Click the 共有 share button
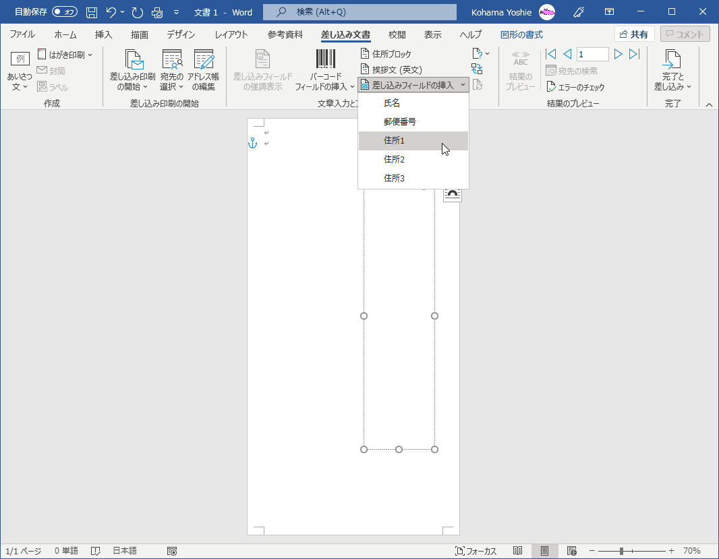Screen dimensions: 719x559 [634, 34]
